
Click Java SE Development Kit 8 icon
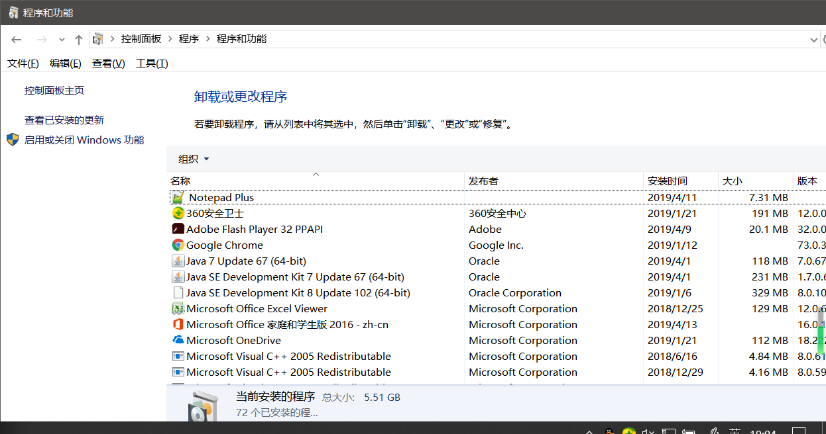tap(178, 292)
